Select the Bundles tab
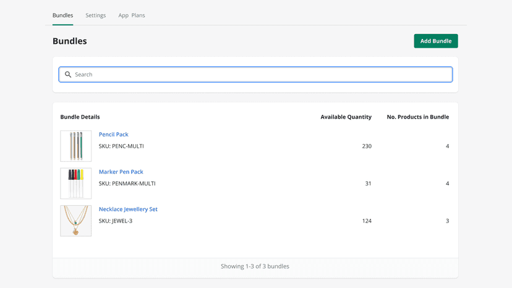This screenshot has height=288, width=512. point(62,15)
